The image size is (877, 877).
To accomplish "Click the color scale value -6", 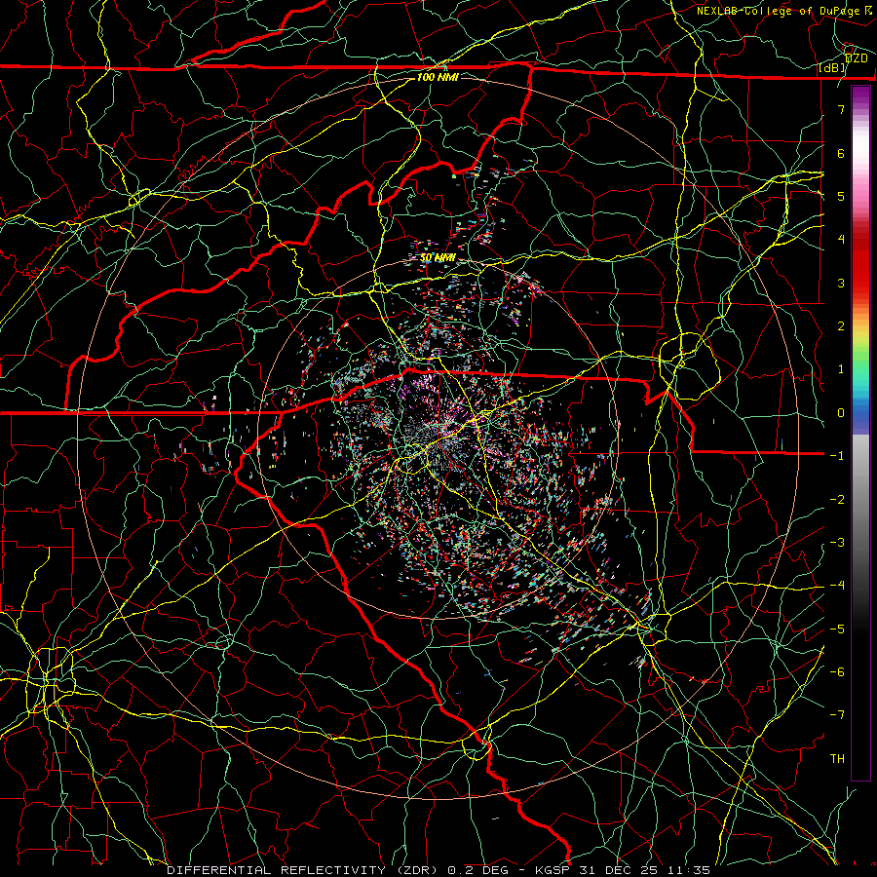I will click(837, 672).
